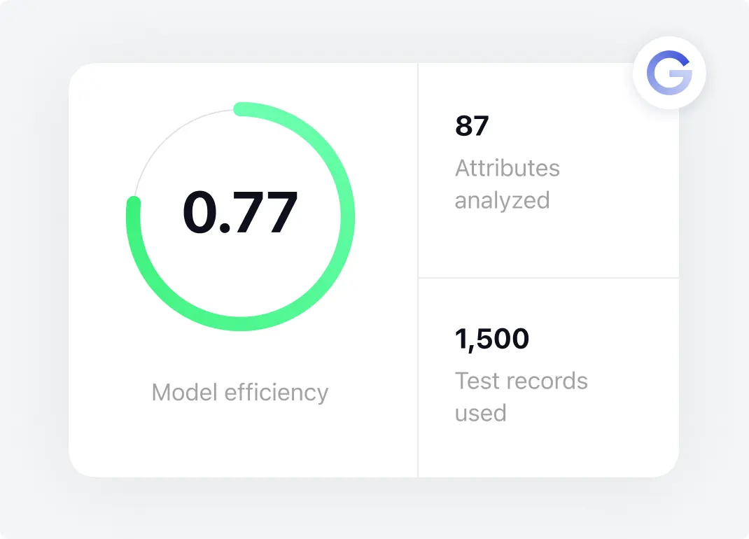Click the bottom of the green ring
749x539 pixels.
click(240, 323)
